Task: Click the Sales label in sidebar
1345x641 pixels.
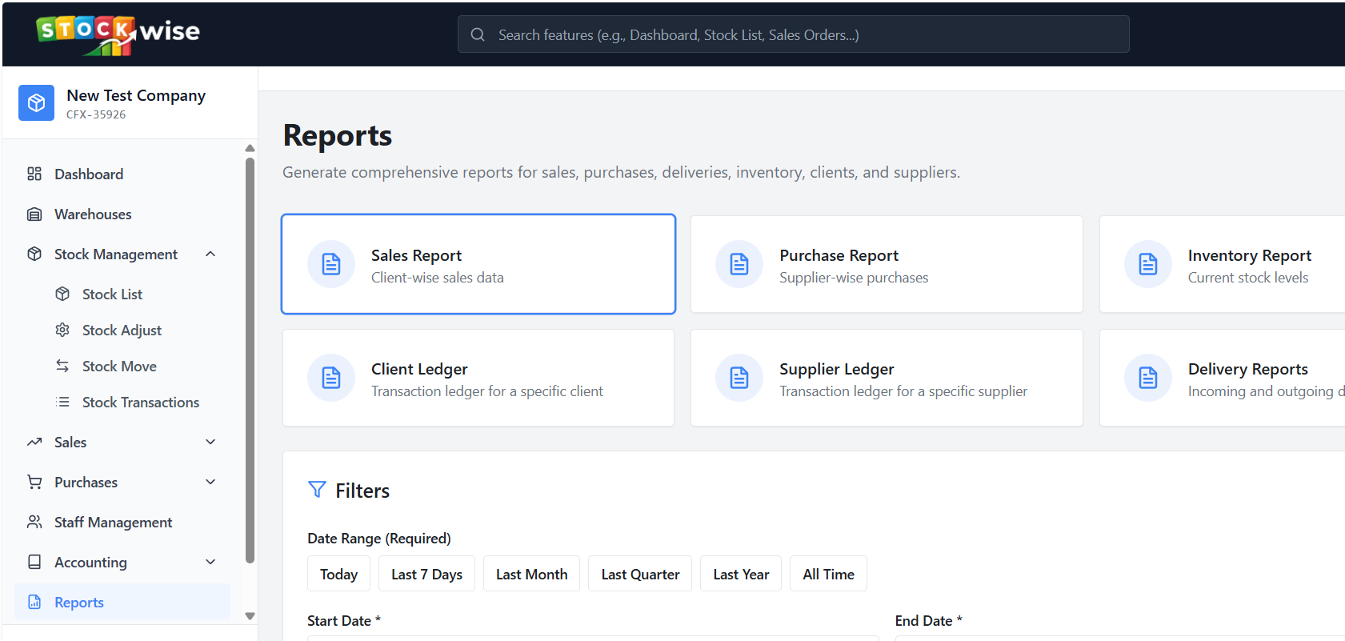Action: point(70,442)
